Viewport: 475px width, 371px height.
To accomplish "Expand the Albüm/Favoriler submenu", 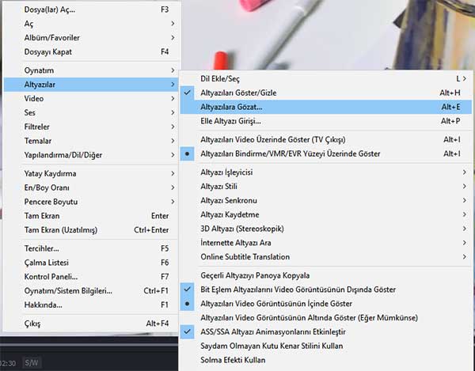I will coord(91,38).
